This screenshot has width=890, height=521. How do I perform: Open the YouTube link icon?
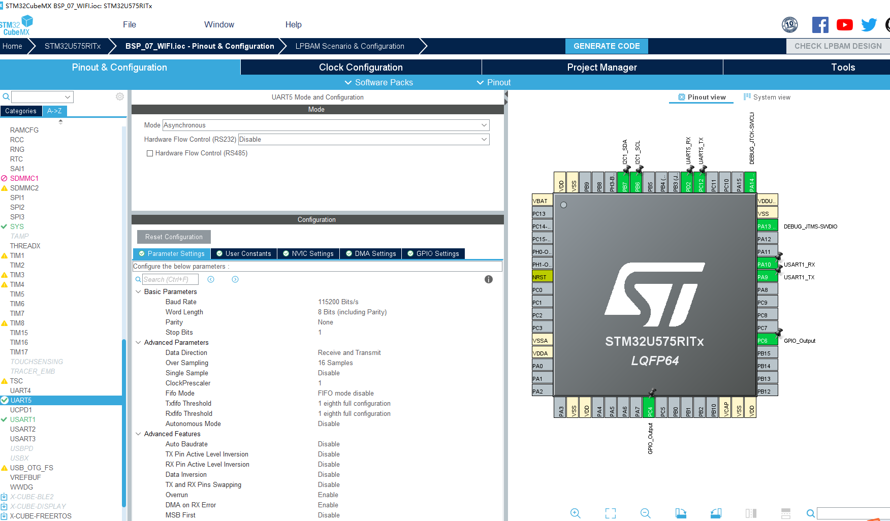tap(845, 25)
